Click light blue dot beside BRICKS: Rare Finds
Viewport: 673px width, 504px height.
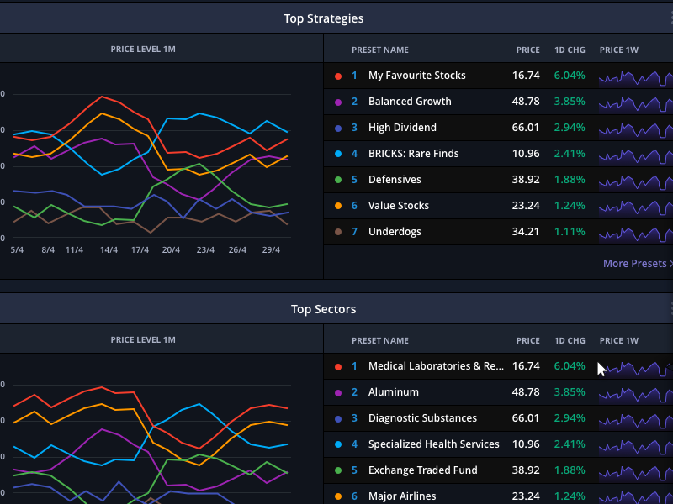pos(338,154)
